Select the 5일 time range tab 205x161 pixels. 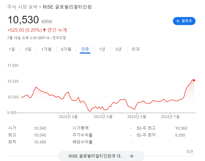[28, 49]
